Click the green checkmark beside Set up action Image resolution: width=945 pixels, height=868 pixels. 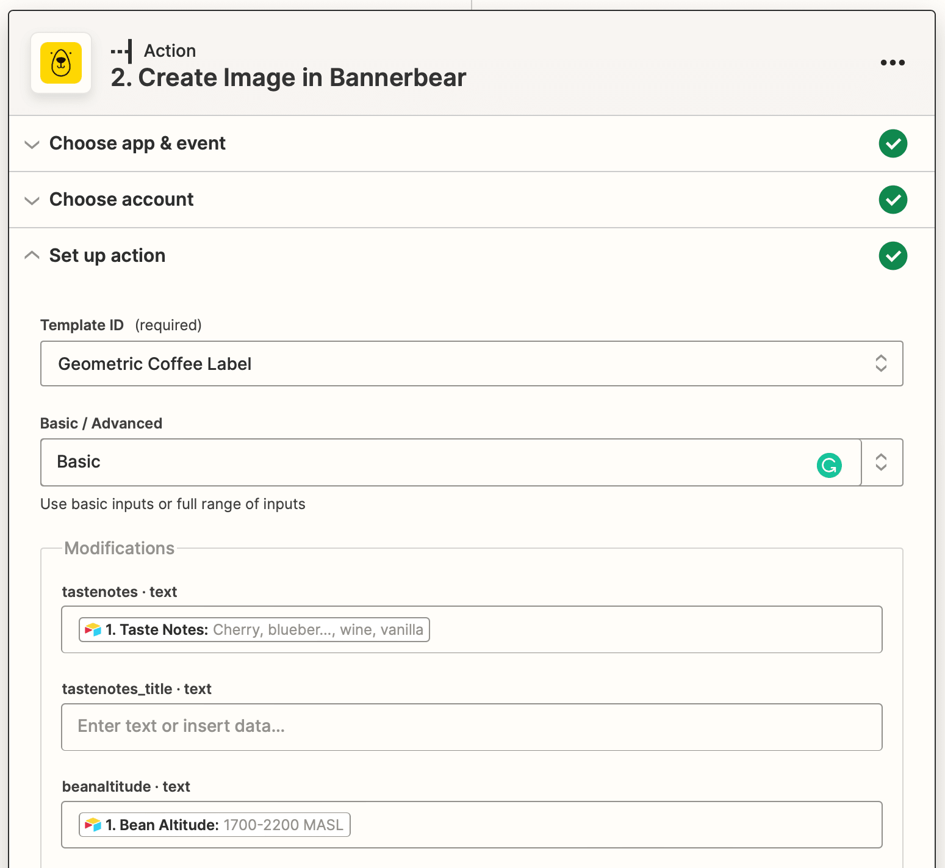point(893,256)
